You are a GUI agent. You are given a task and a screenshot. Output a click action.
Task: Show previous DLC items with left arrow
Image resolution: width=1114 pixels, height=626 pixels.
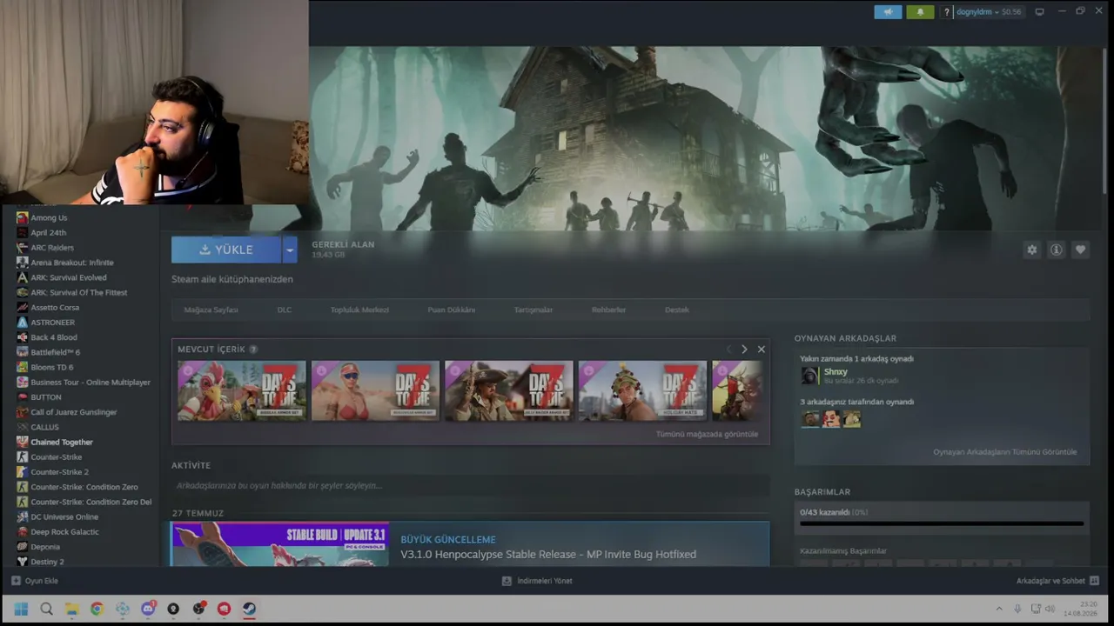click(x=729, y=350)
